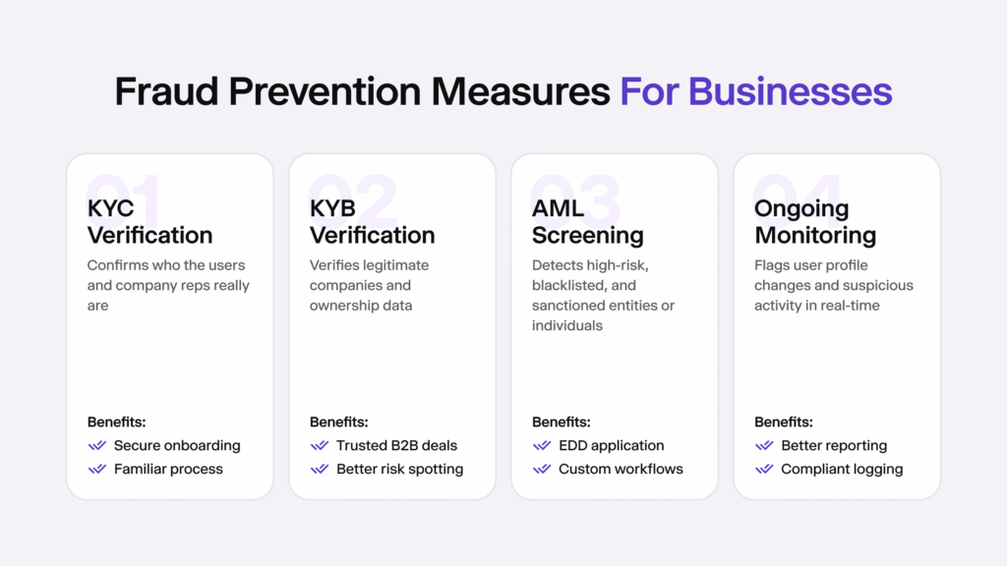This screenshot has width=1007, height=566.
Task: Click the Fraud Prevention Measures title text
Action: point(362,91)
